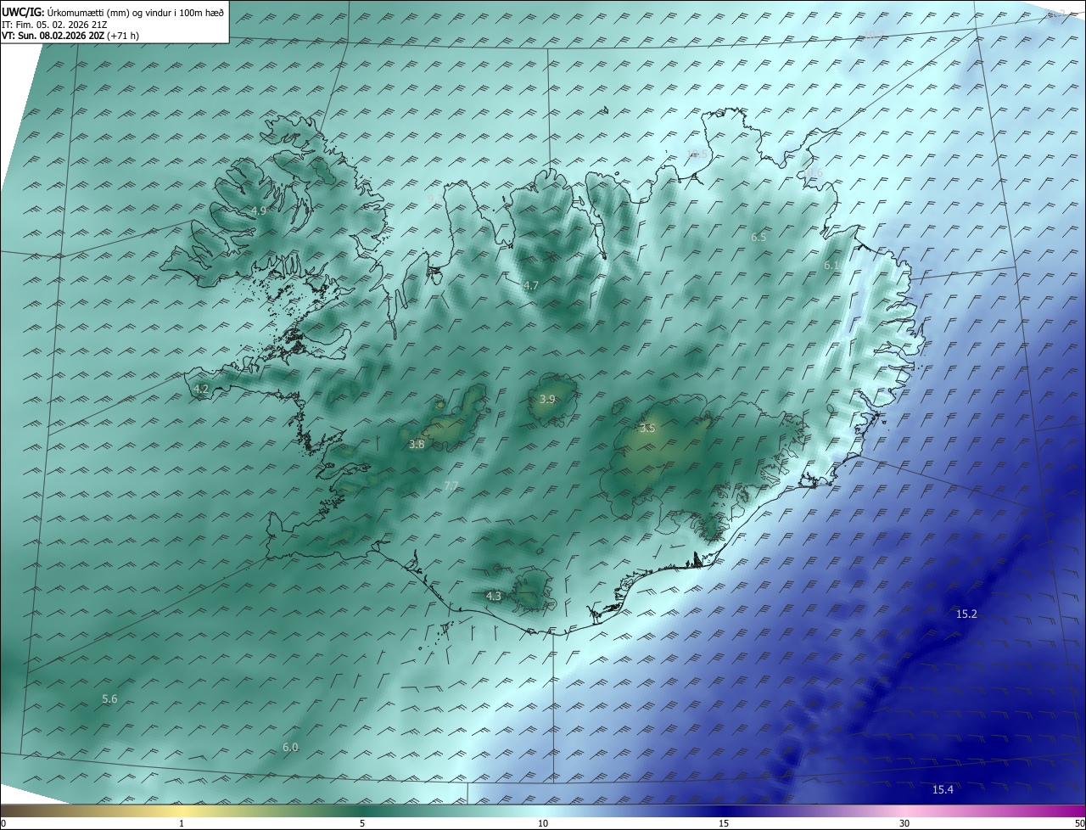The width and height of the screenshot is (1086, 830).
Task: Click the value label 15.4 near the bottom right
Action: (x=943, y=790)
